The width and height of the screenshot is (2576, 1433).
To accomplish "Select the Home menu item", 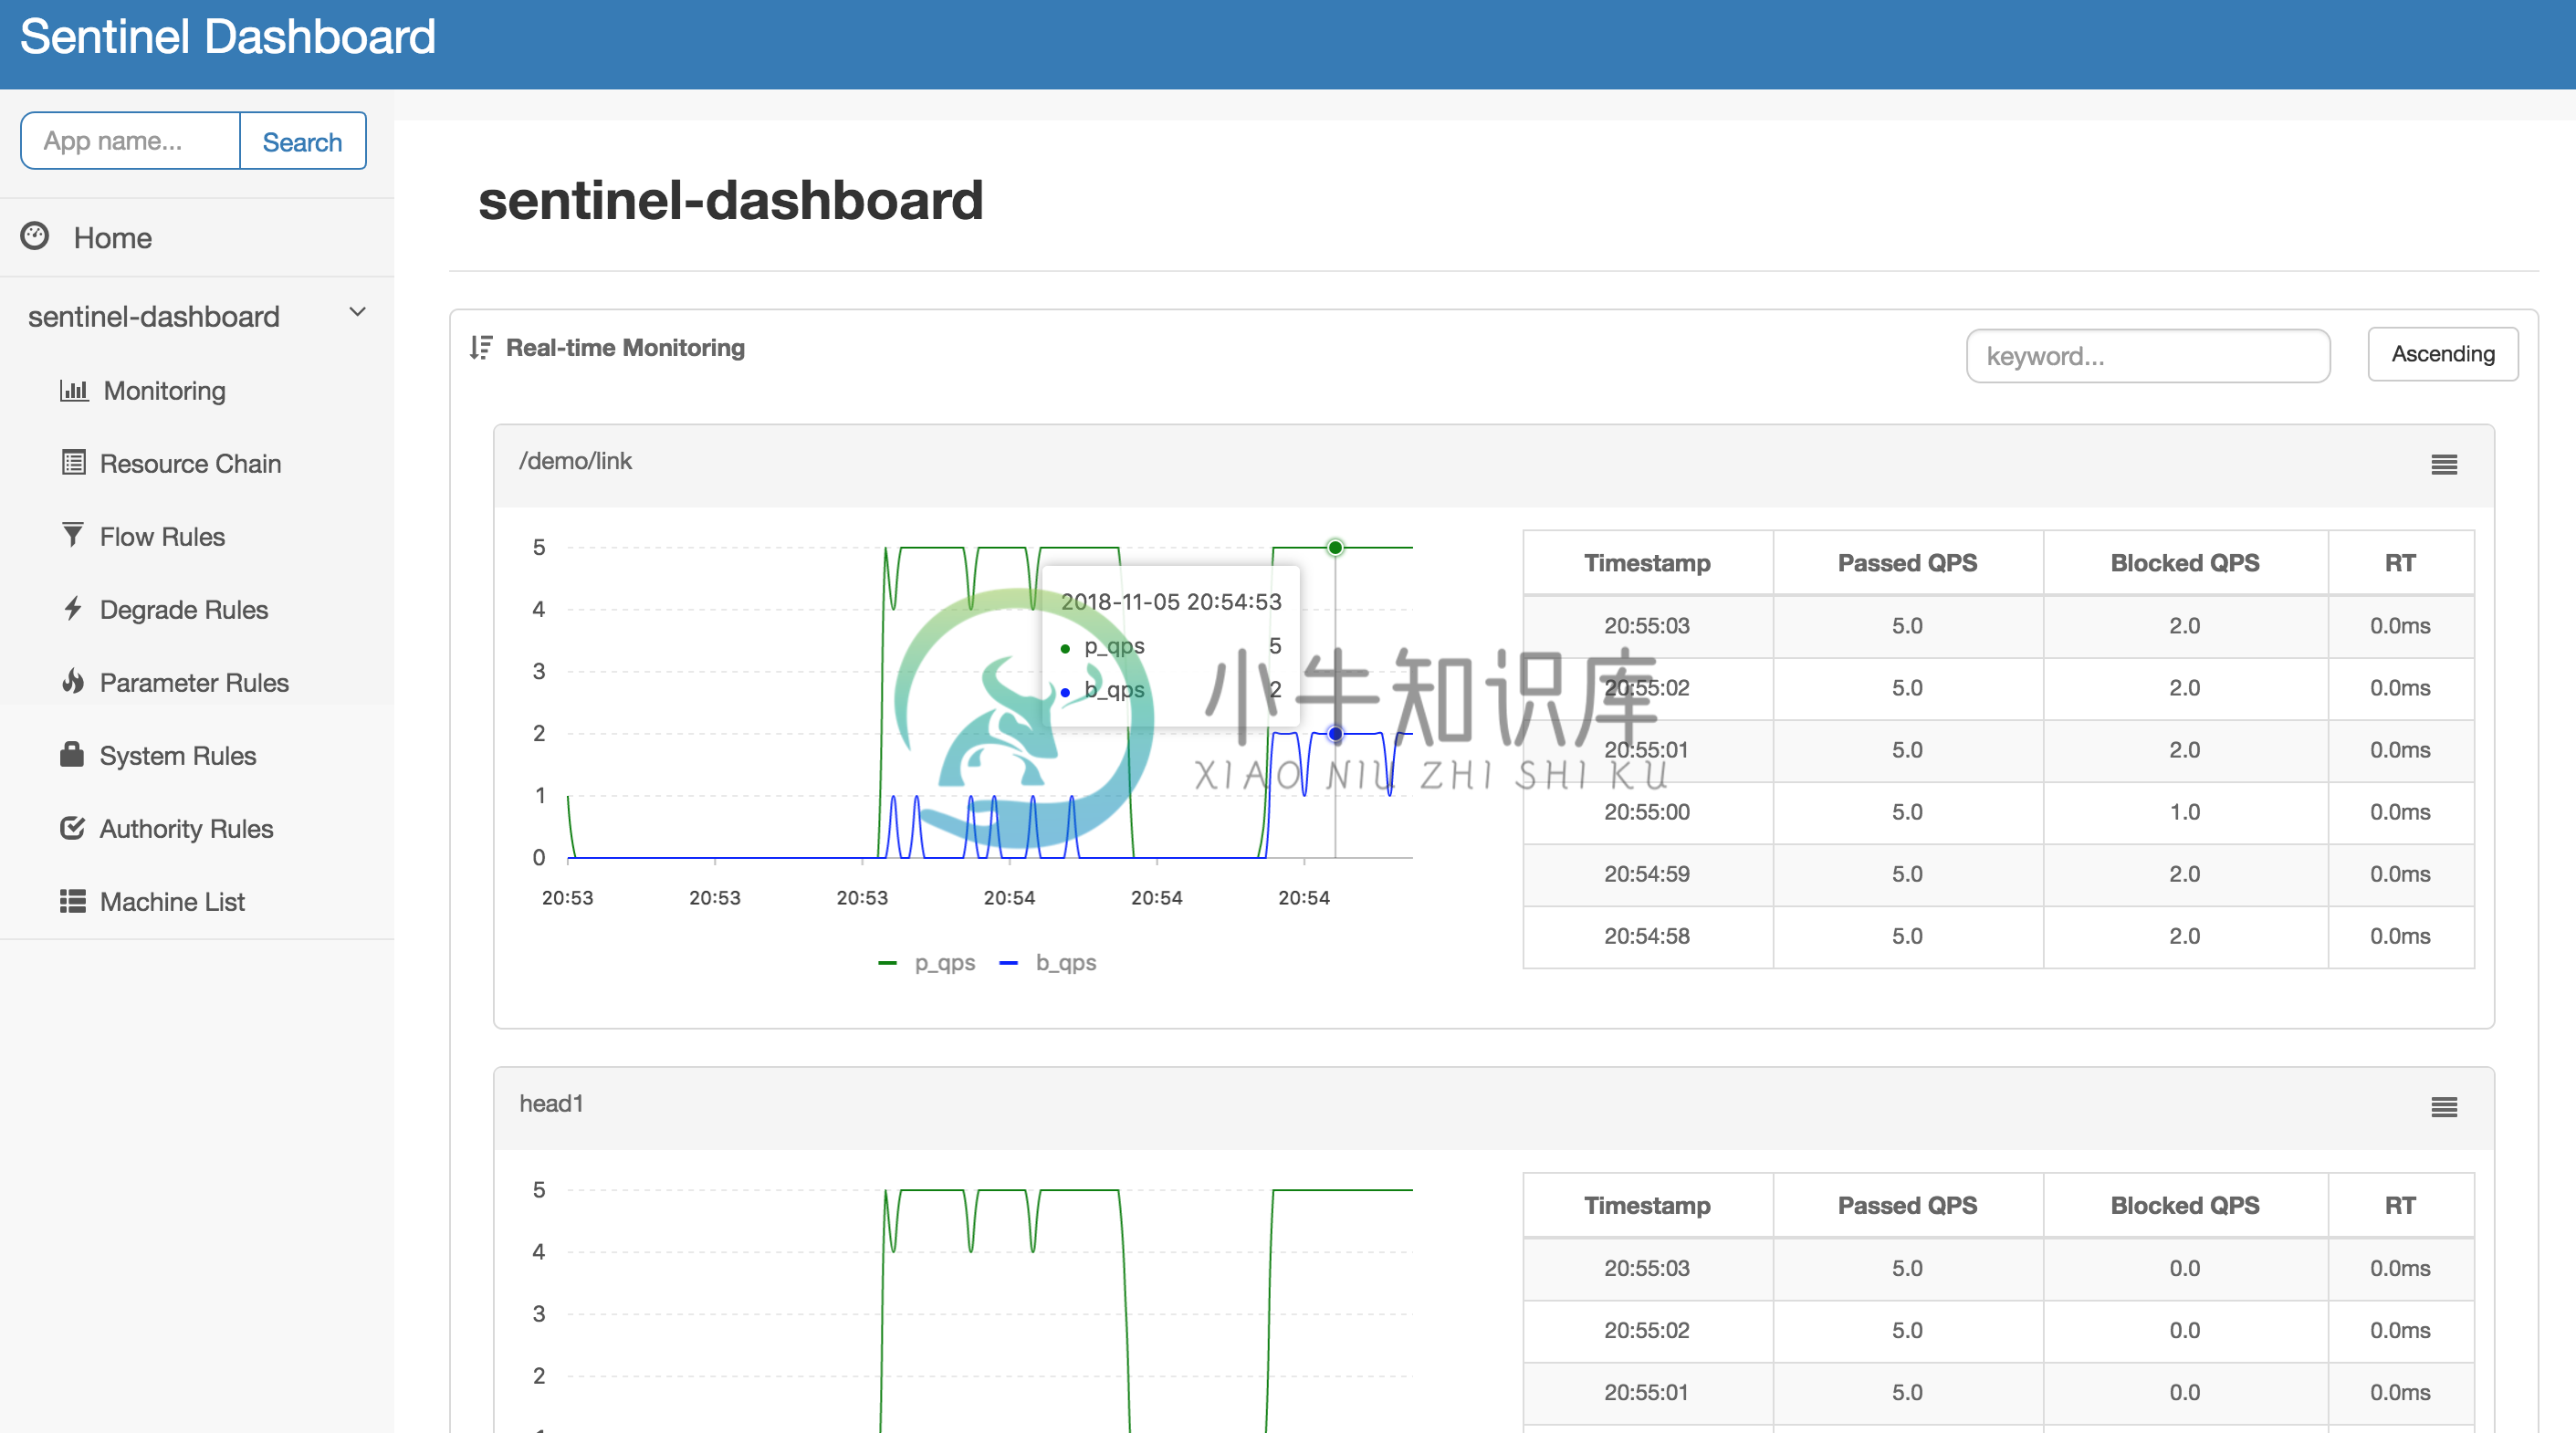I will 111,235.
